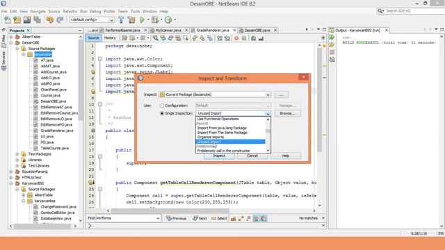
Task: Collapse fold at line 18 constructor
Action: pyautogui.click(x=100, y=156)
